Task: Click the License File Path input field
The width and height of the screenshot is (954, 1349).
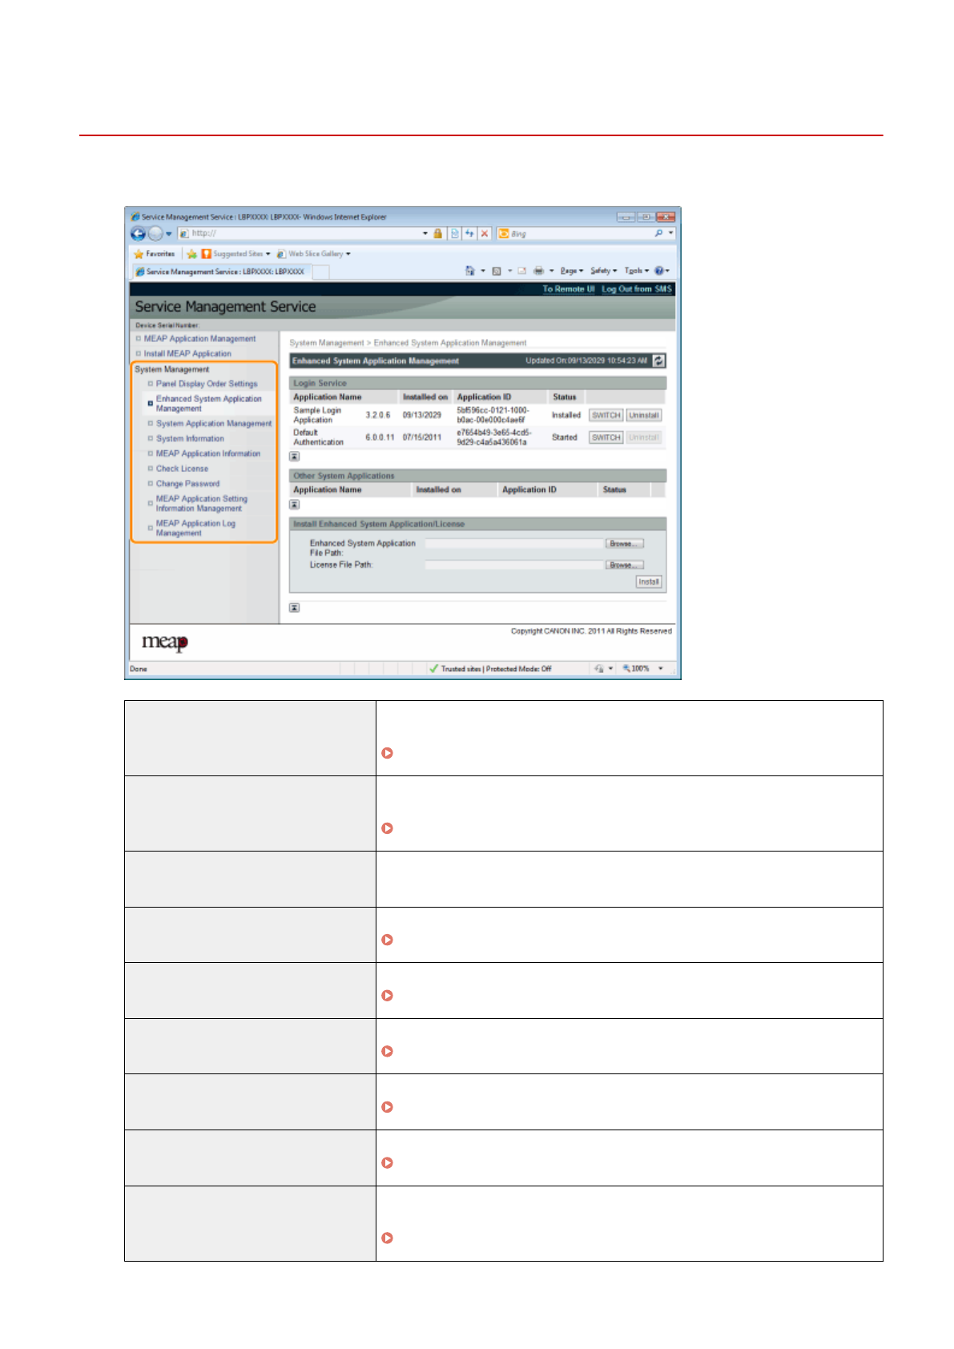Action: pos(513,565)
